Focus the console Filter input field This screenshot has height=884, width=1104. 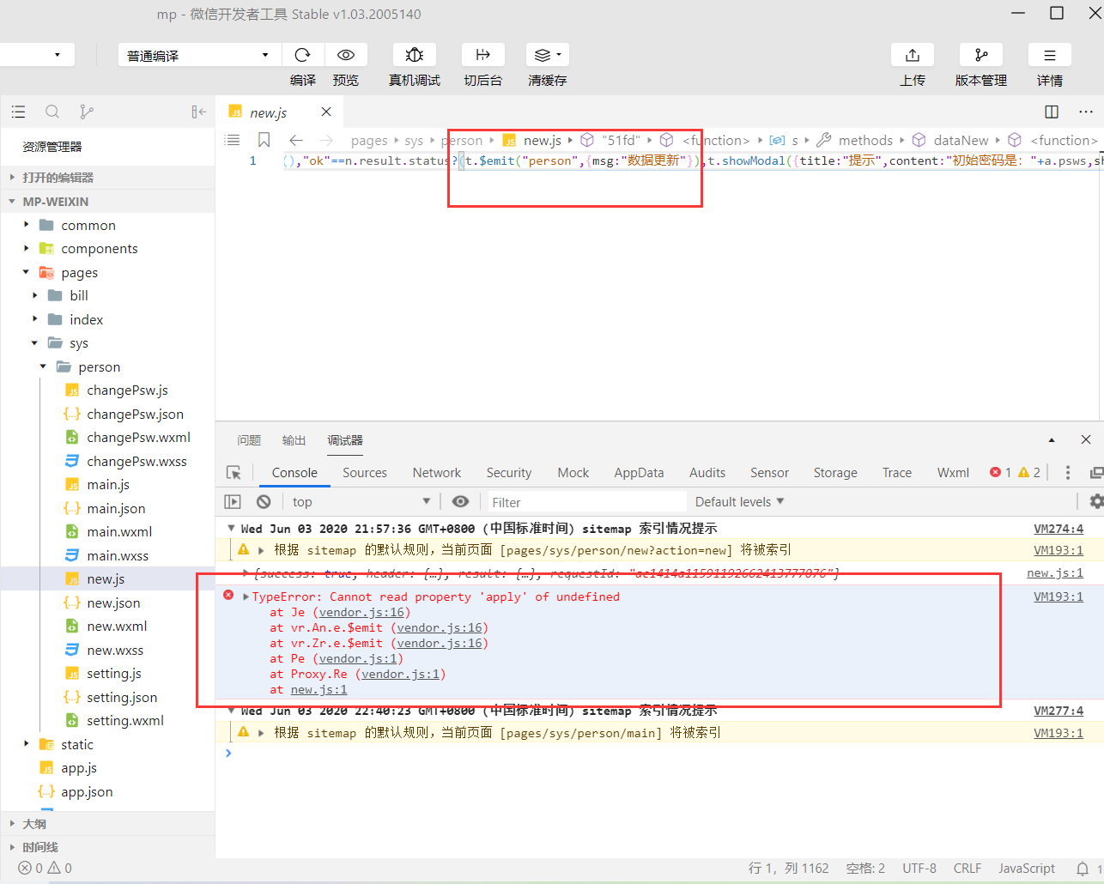587,502
